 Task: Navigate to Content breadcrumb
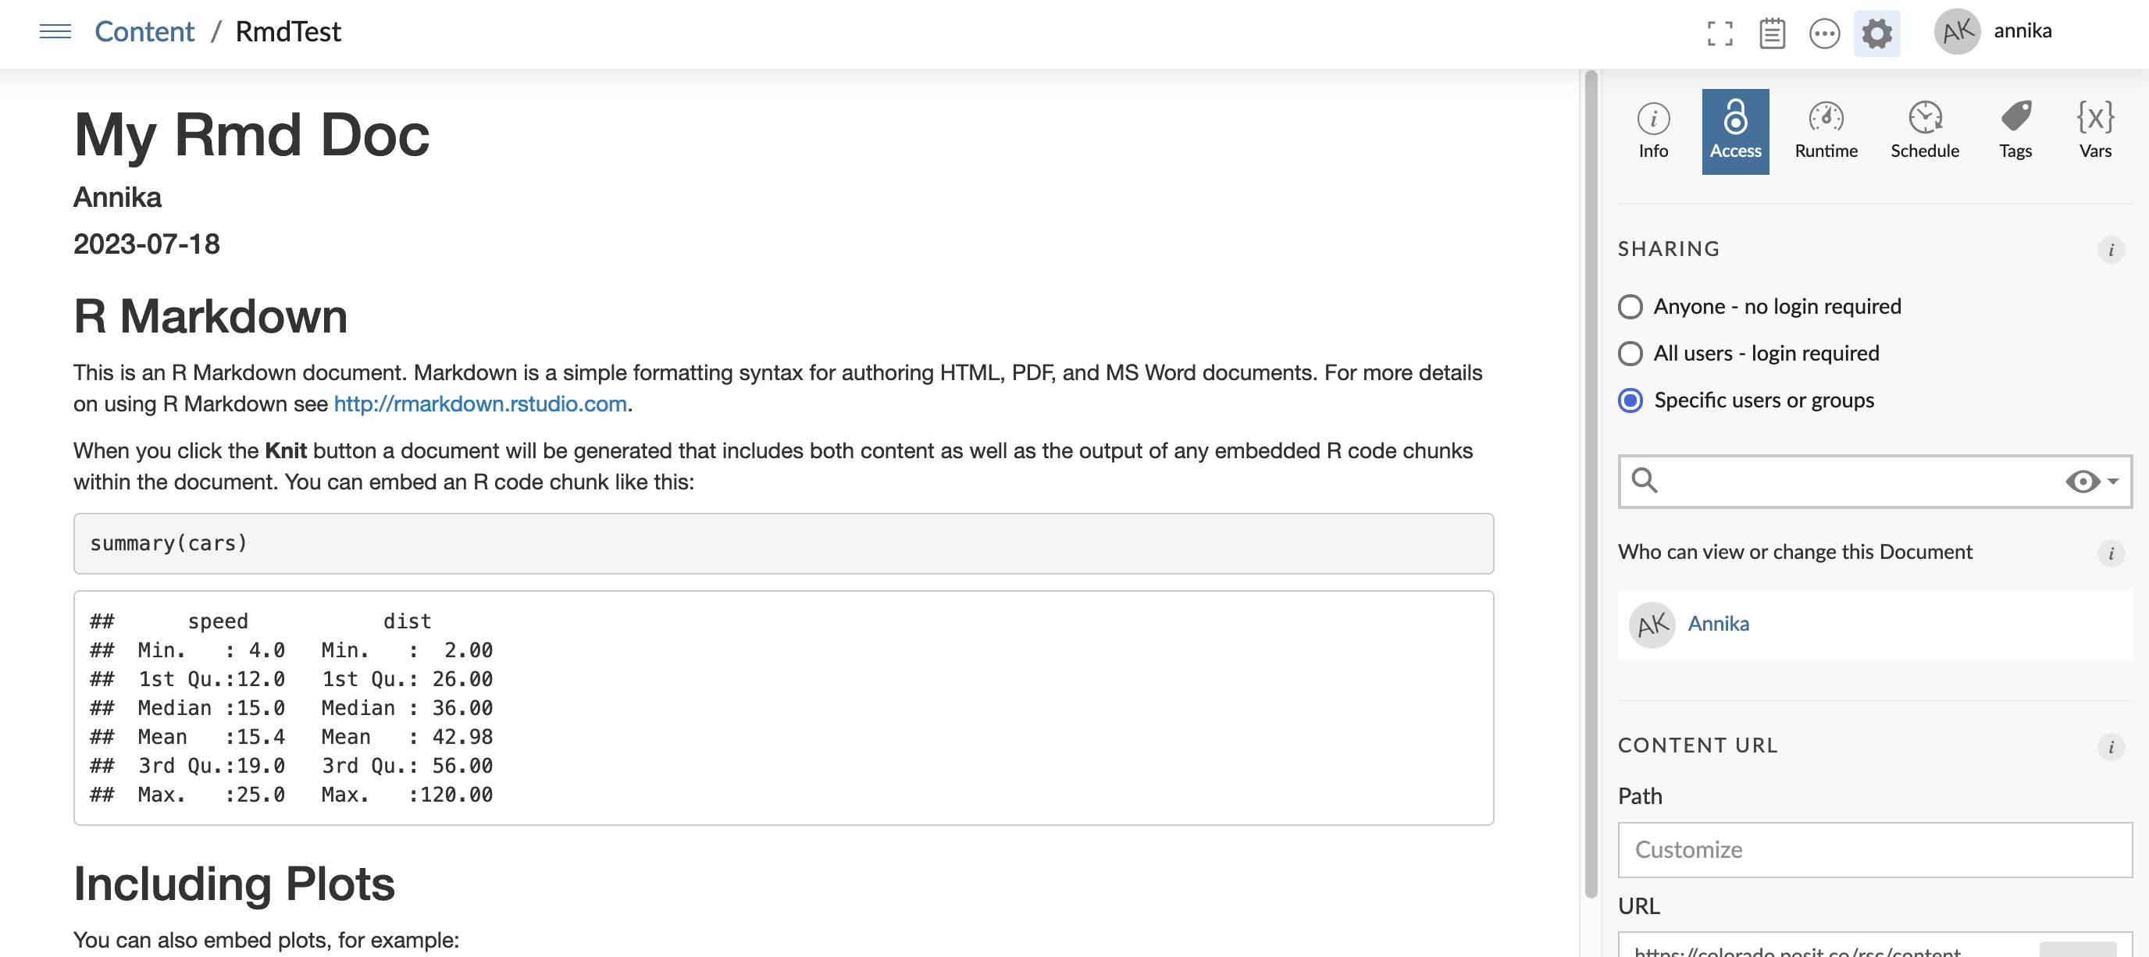point(144,29)
